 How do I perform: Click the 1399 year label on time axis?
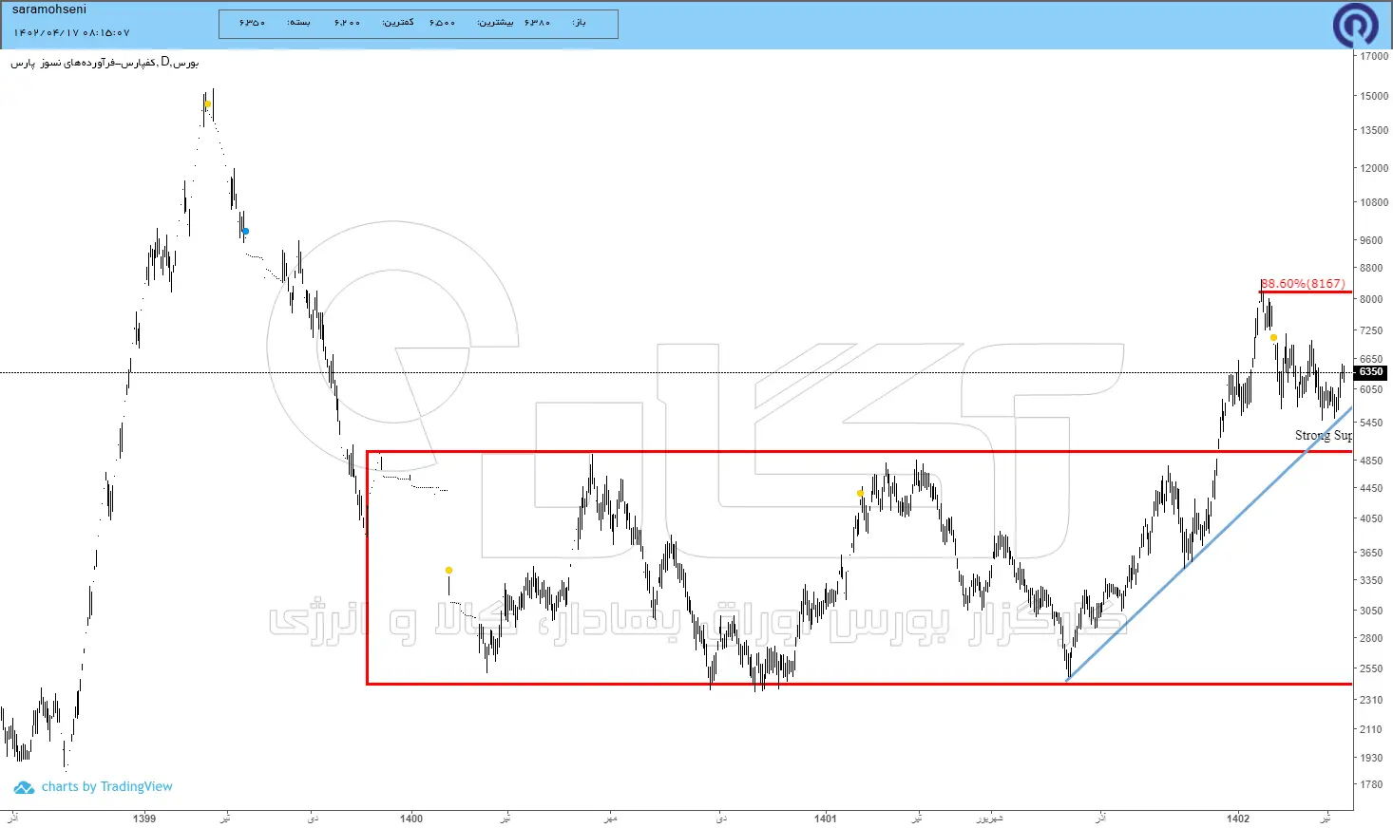pyautogui.click(x=144, y=819)
